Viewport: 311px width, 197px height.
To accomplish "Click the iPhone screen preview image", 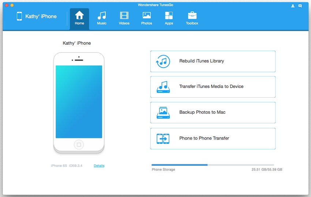I will point(79,102).
